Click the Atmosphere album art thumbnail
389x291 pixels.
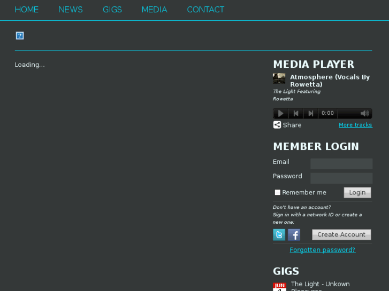[x=279, y=78]
